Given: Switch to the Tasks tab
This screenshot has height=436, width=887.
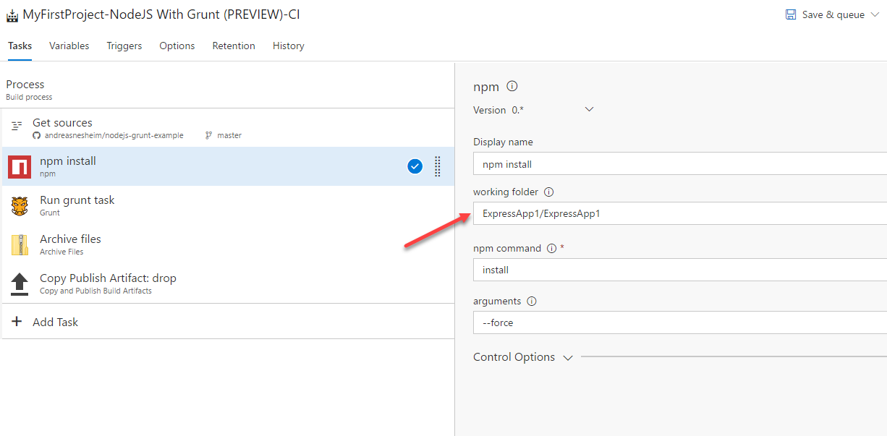Looking at the screenshot, I should pos(20,46).
